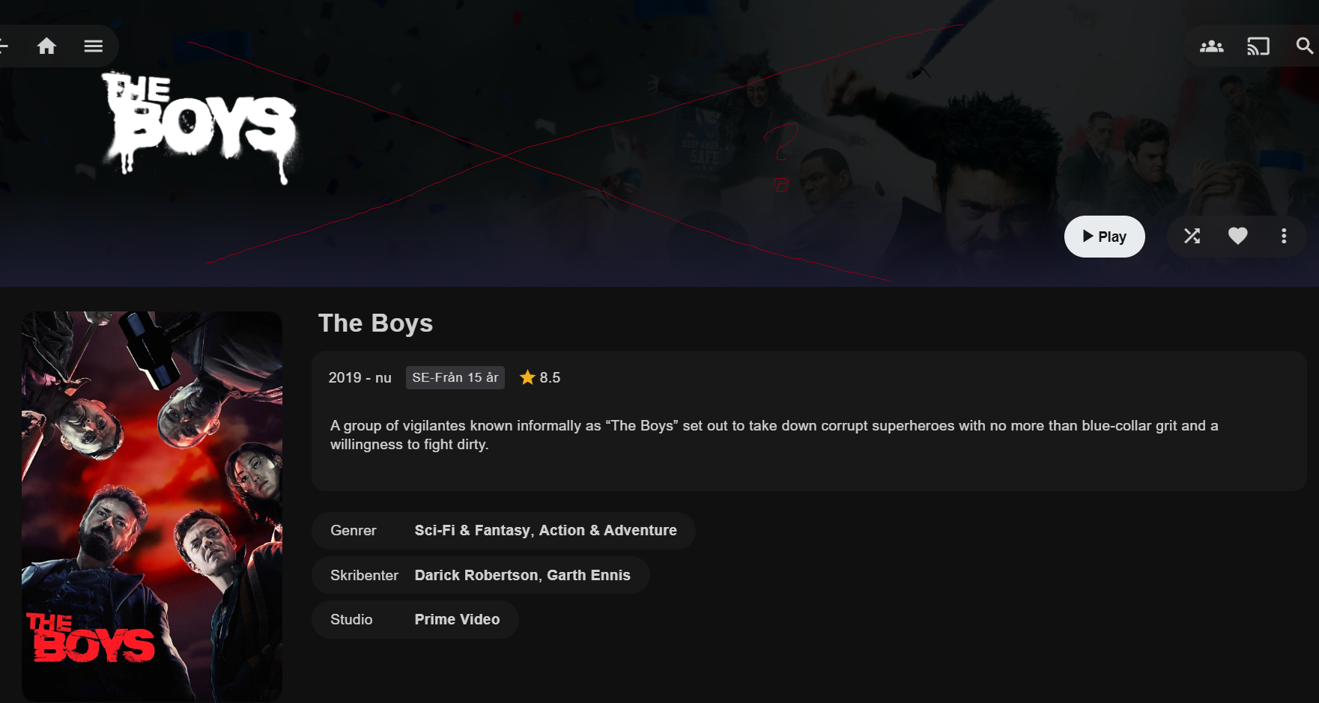
Task: Open the Cast to device icon
Action: [1258, 46]
